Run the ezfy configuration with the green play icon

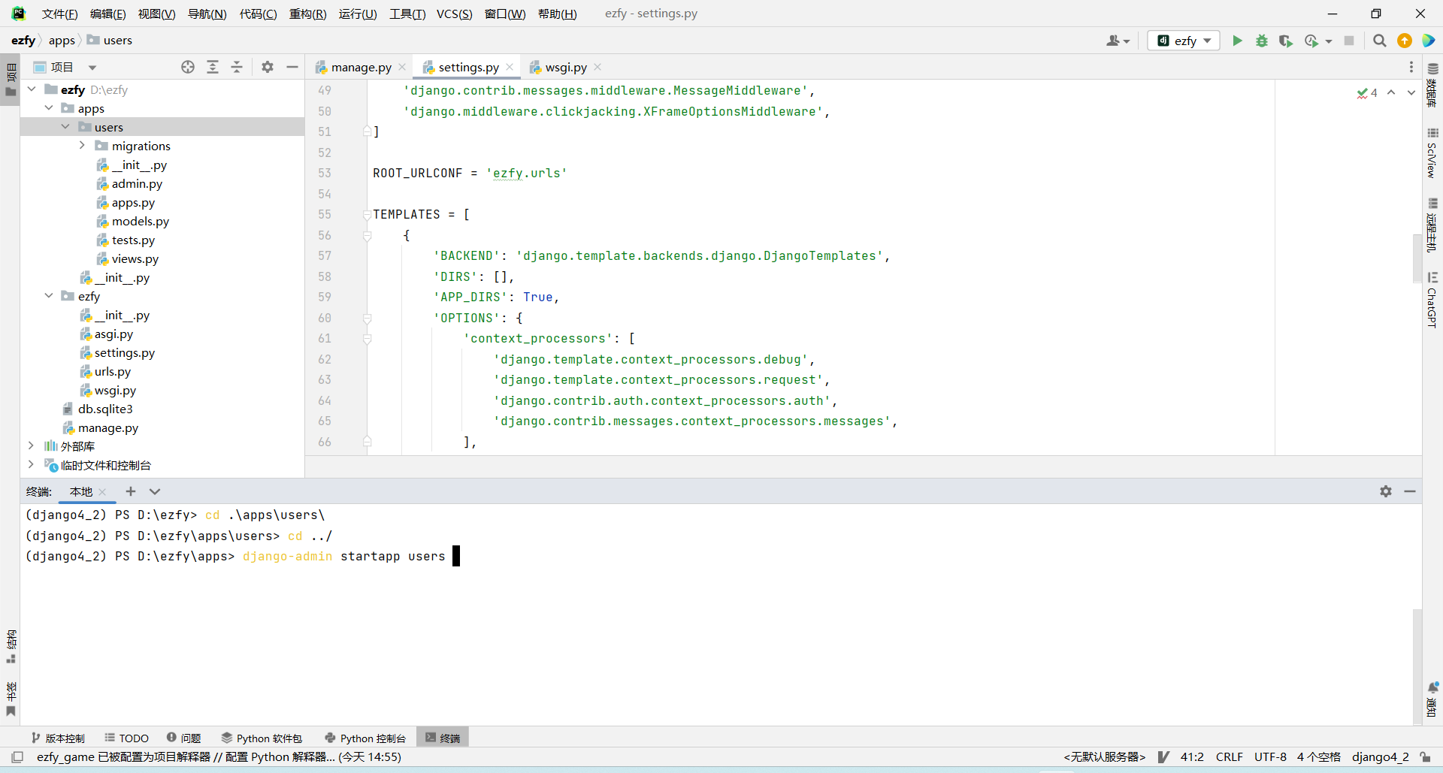pyautogui.click(x=1237, y=41)
